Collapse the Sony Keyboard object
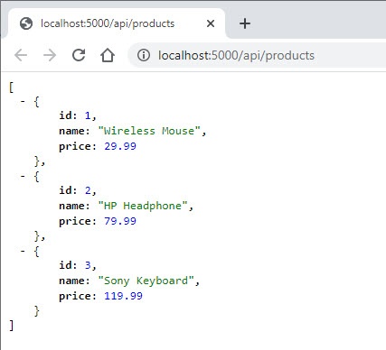The width and height of the screenshot is (386, 350). 23,251
